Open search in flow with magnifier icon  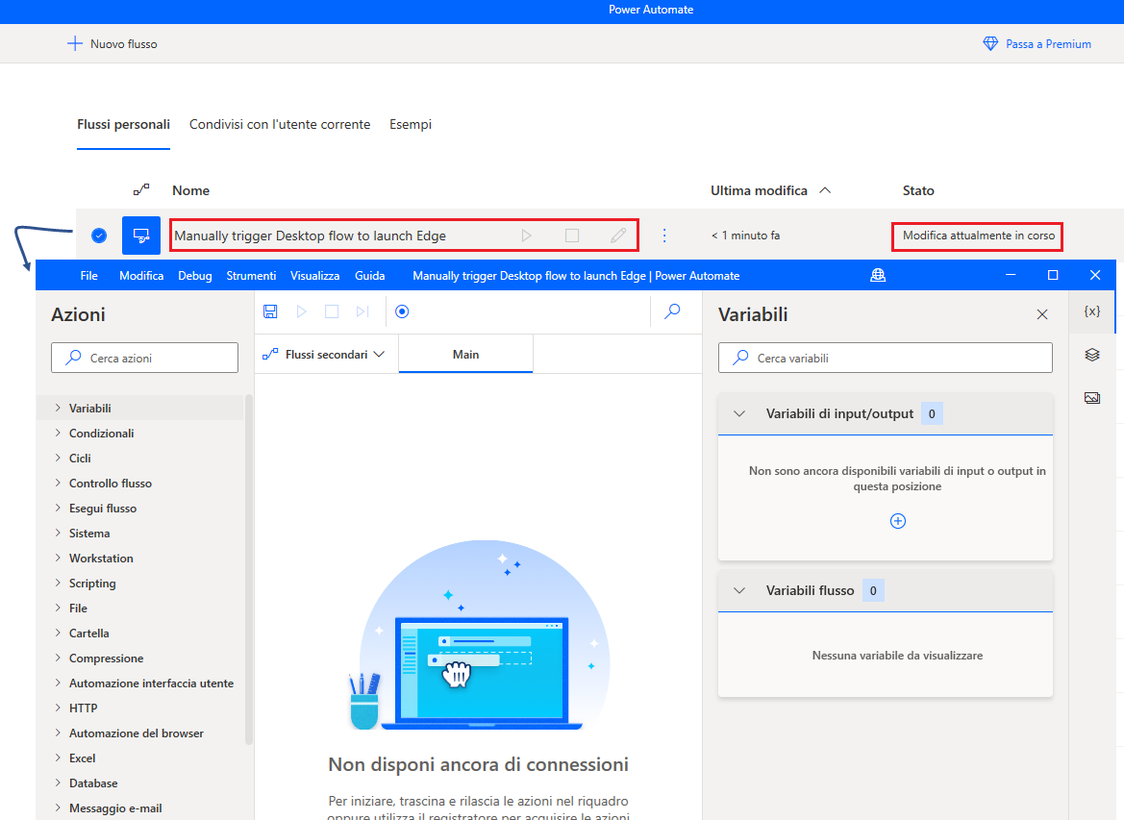pyautogui.click(x=672, y=311)
